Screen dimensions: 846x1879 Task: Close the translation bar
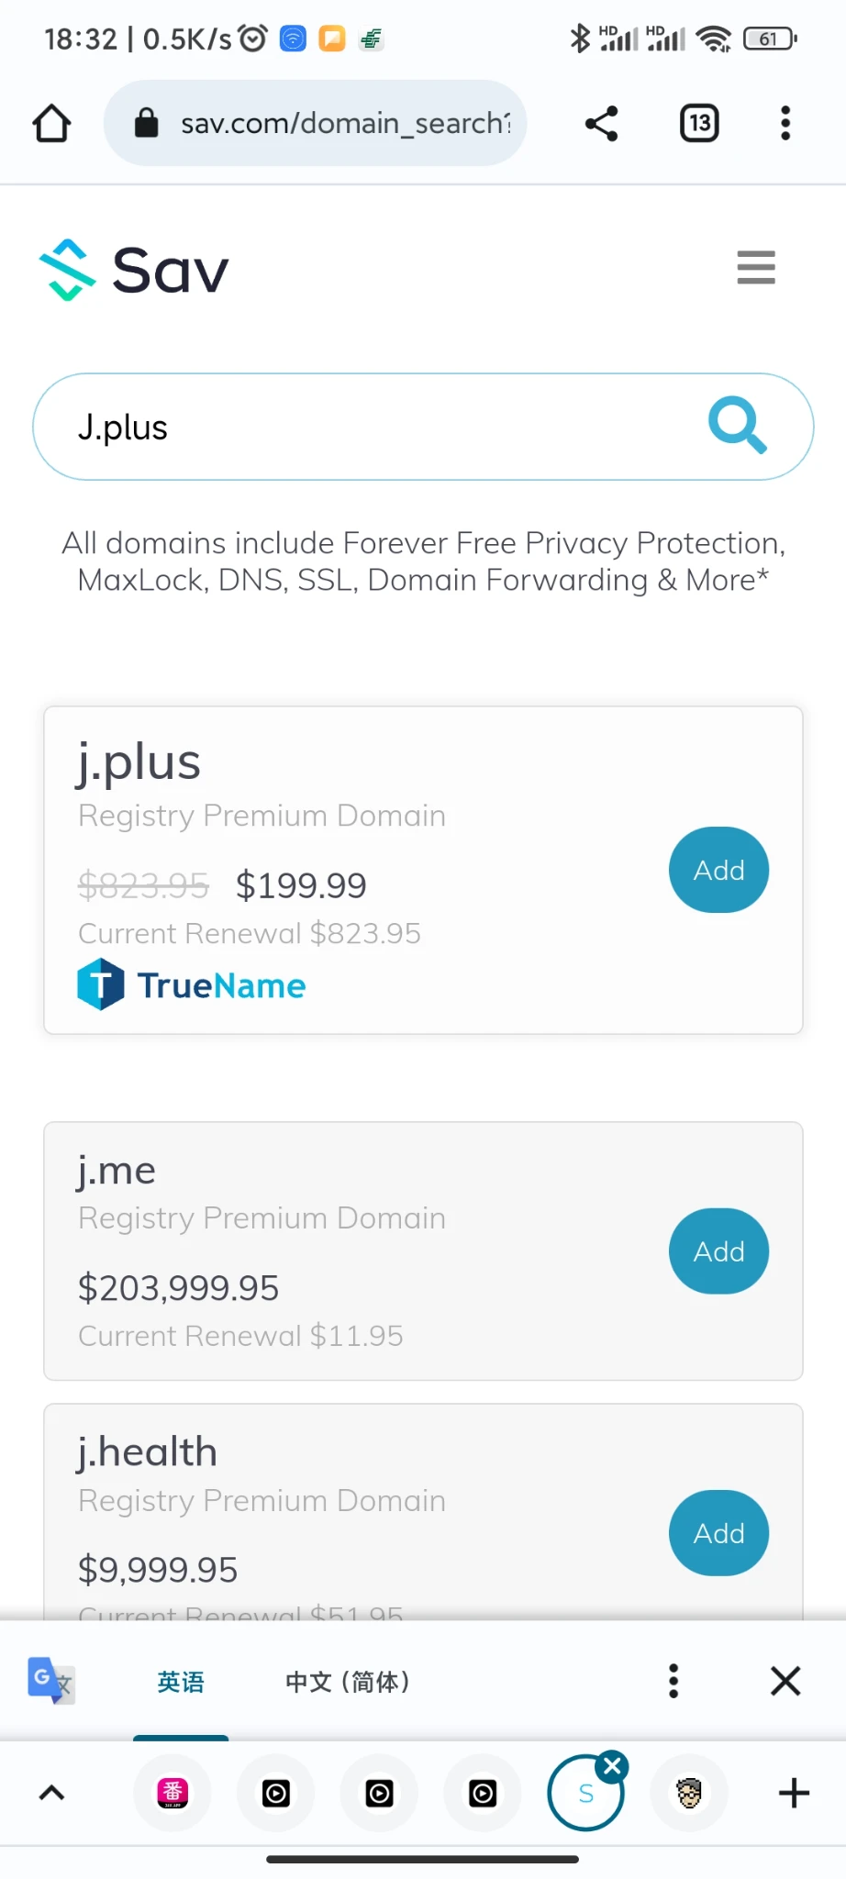click(x=785, y=1682)
